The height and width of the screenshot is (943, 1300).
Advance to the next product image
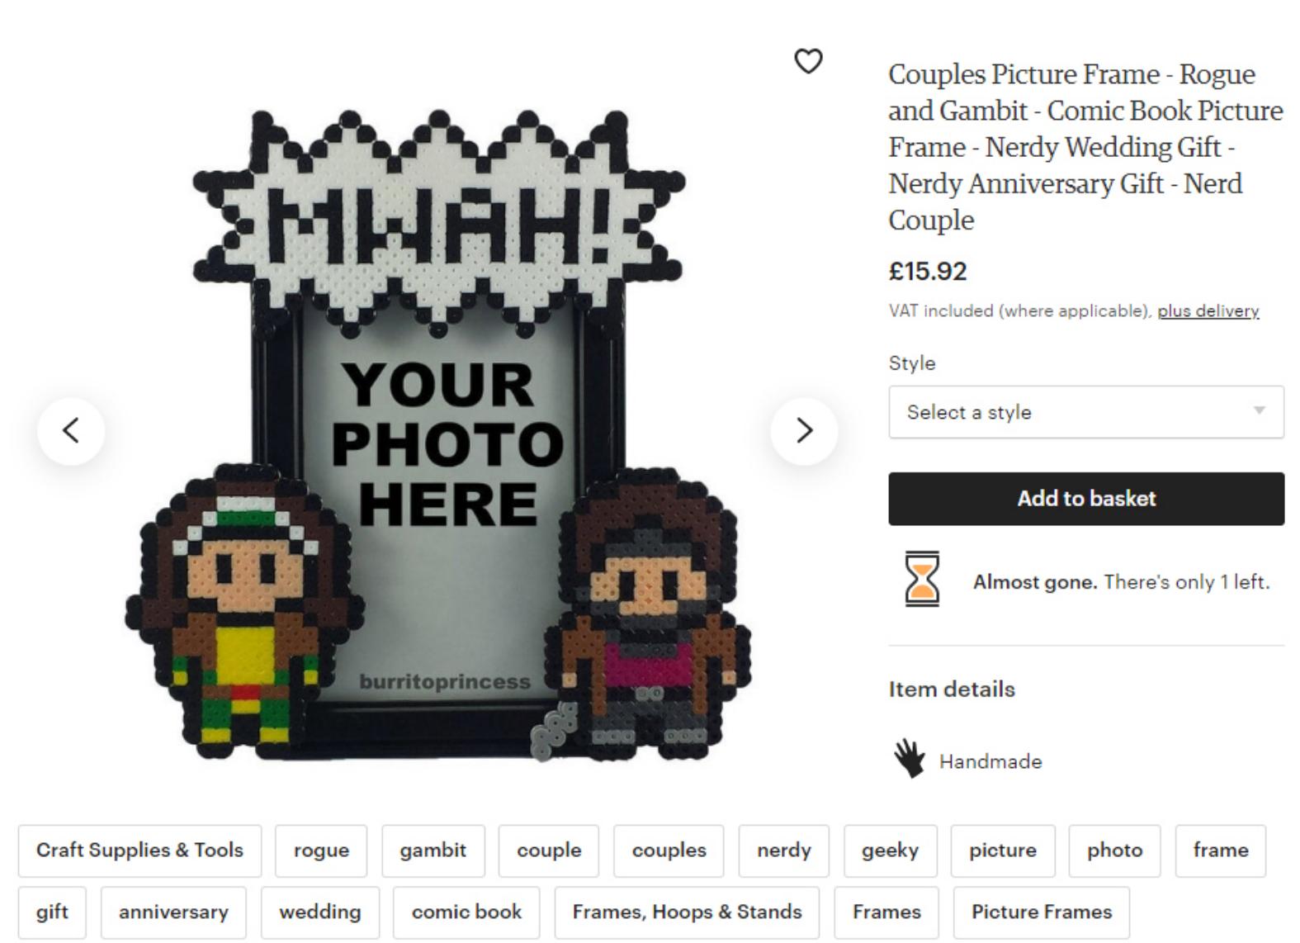point(804,430)
